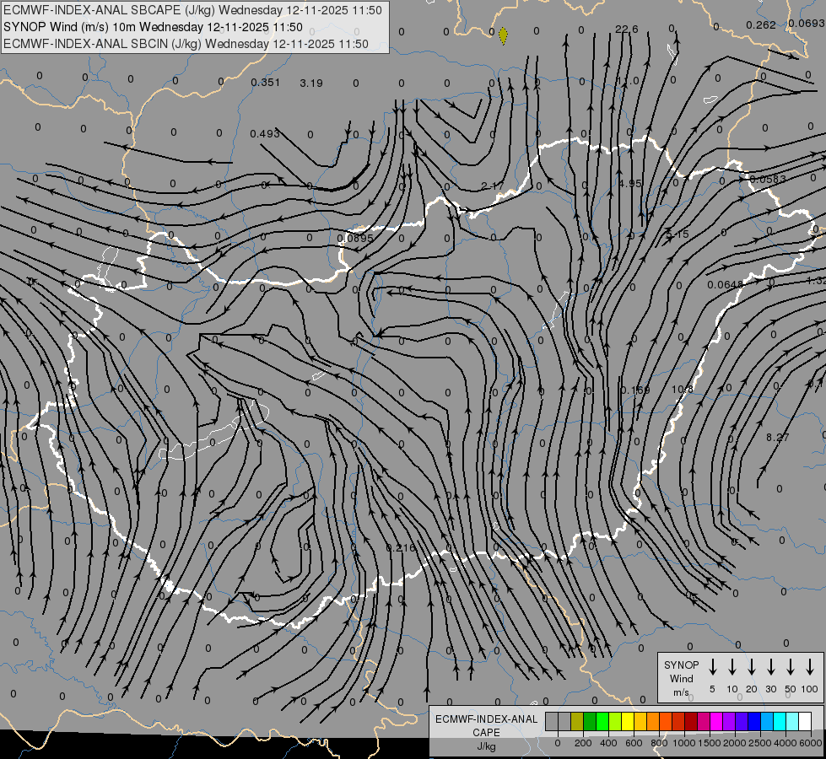Screen dimensions: 826x759
Task: Click 'SYNOP Wind m/s' legend label
Action: 681,678
